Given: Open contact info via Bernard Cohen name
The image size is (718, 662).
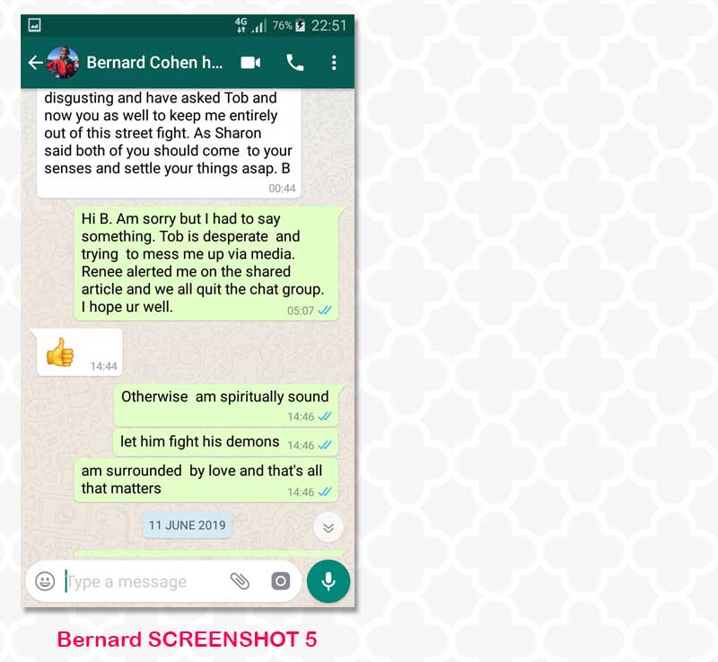Looking at the screenshot, I should pyautogui.click(x=154, y=62).
